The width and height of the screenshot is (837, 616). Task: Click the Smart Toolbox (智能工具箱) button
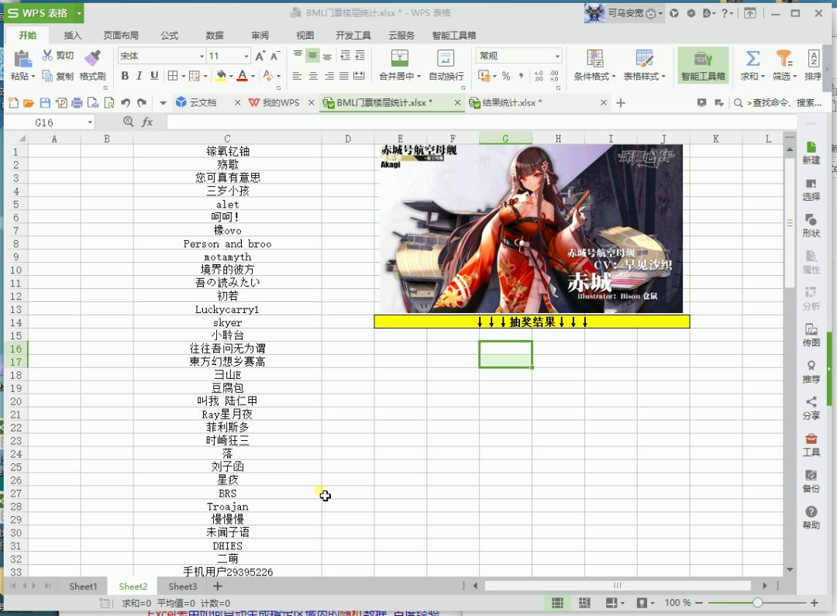703,65
